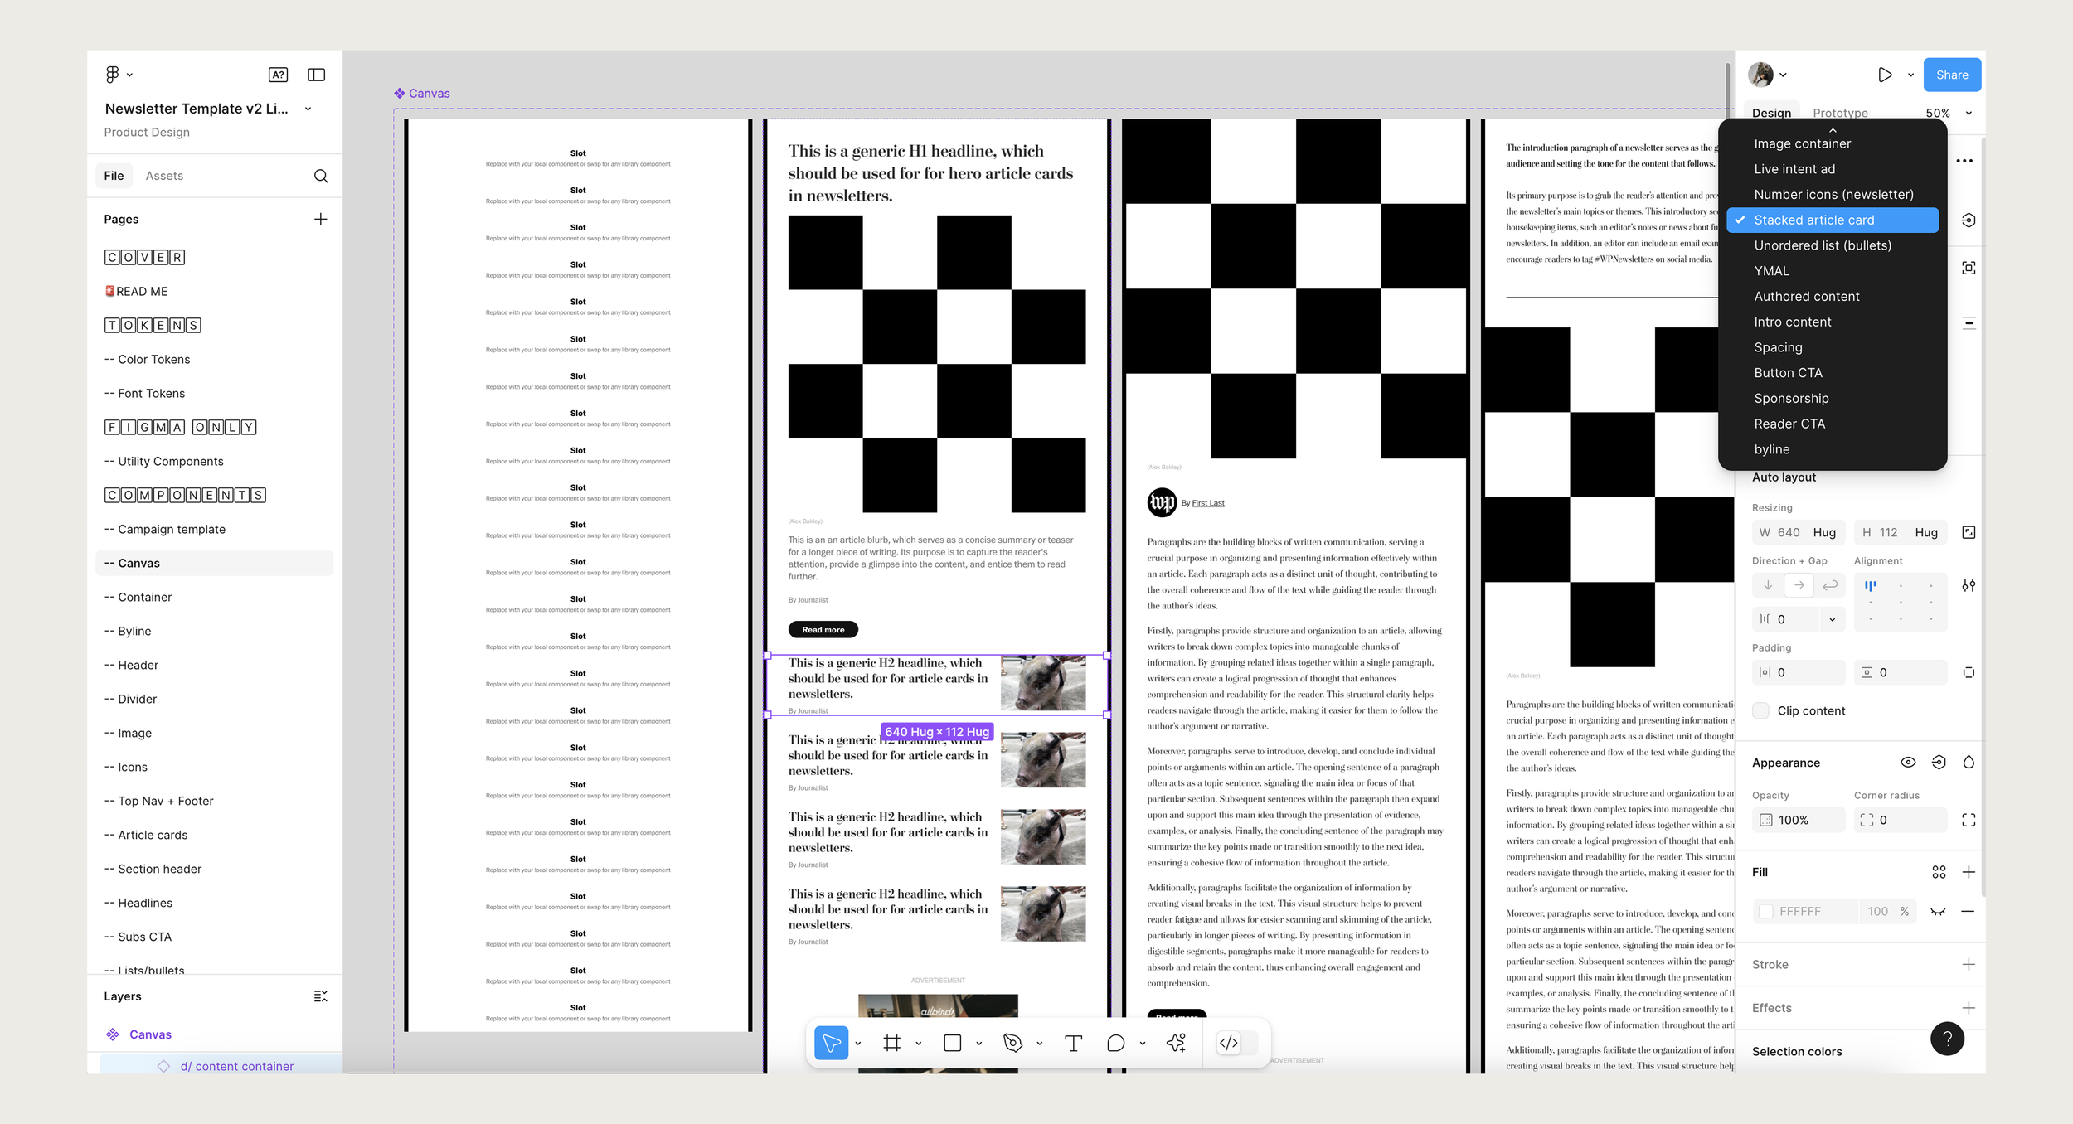Viewport: 2073px width, 1124px height.
Task: Select the Comment tool
Action: (x=1115, y=1043)
